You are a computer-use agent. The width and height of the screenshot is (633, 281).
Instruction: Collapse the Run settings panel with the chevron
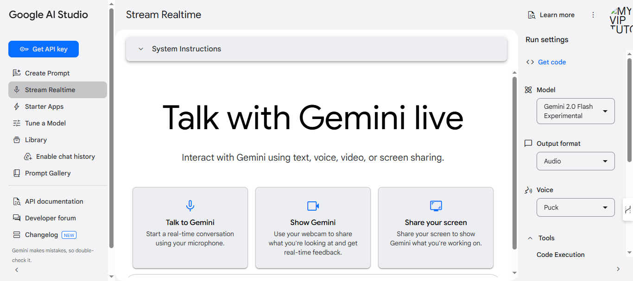618,269
